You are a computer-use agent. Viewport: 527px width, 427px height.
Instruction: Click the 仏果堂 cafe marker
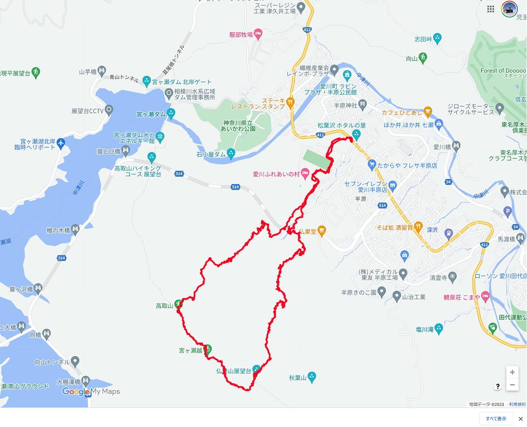pos(321,231)
